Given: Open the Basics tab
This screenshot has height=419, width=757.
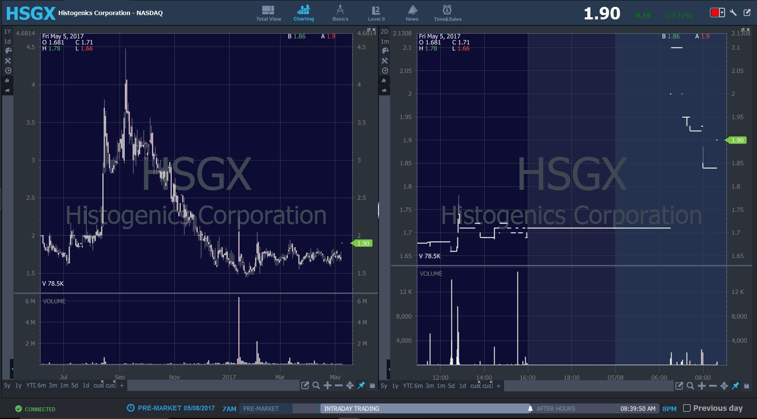Looking at the screenshot, I should [x=340, y=13].
